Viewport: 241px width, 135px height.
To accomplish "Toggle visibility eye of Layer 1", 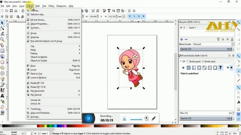I will tap(181, 27).
